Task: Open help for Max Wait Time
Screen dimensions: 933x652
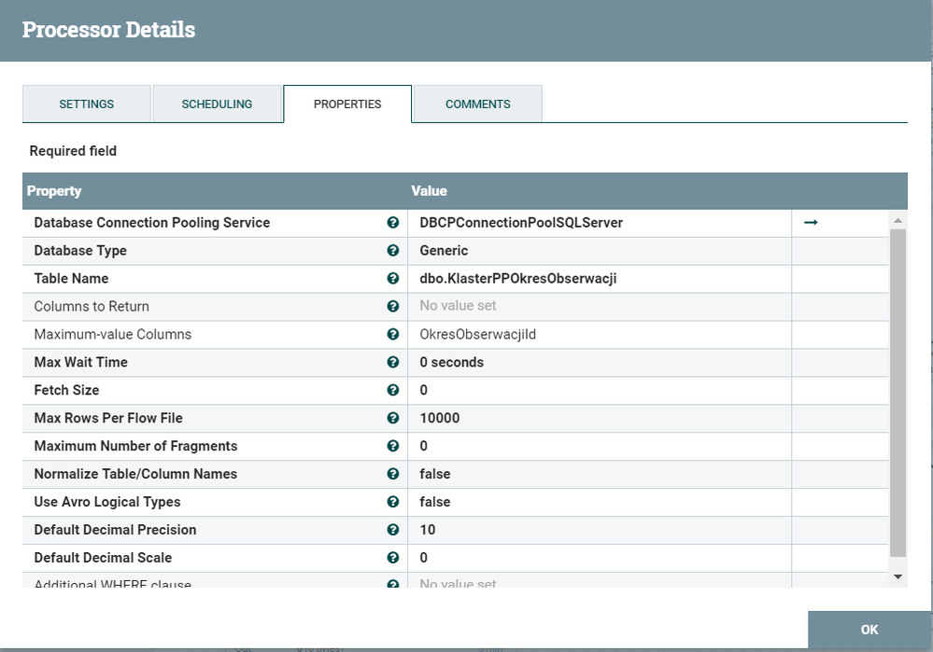Action: pos(393,362)
